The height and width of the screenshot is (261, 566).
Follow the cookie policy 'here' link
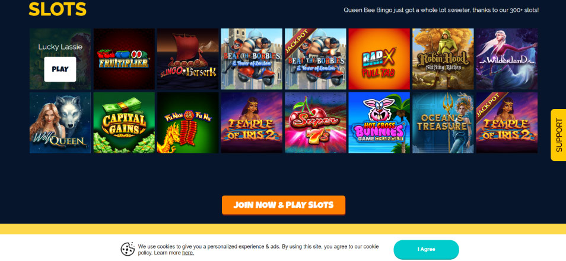point(187,253)
